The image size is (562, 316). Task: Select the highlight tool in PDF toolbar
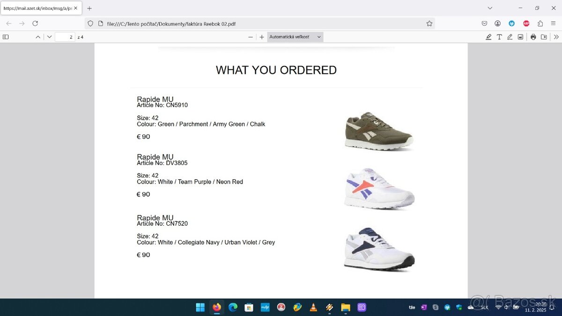(x=488, y=37)
